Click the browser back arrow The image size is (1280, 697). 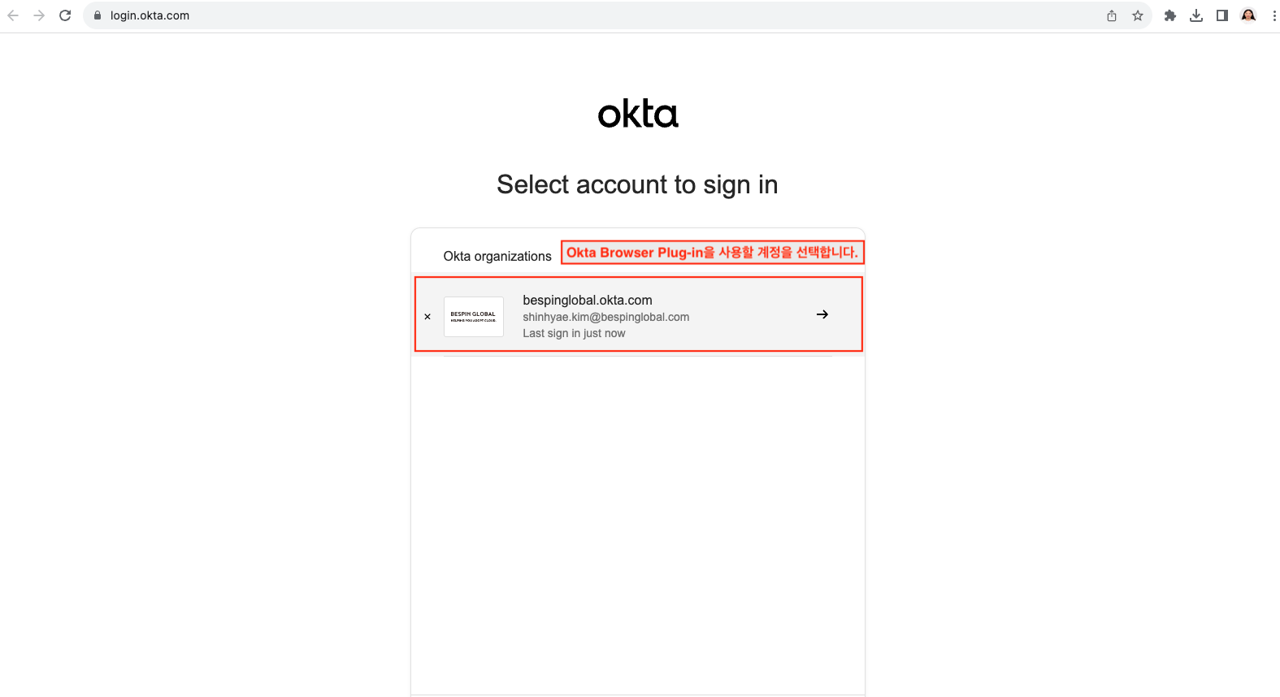13,15
